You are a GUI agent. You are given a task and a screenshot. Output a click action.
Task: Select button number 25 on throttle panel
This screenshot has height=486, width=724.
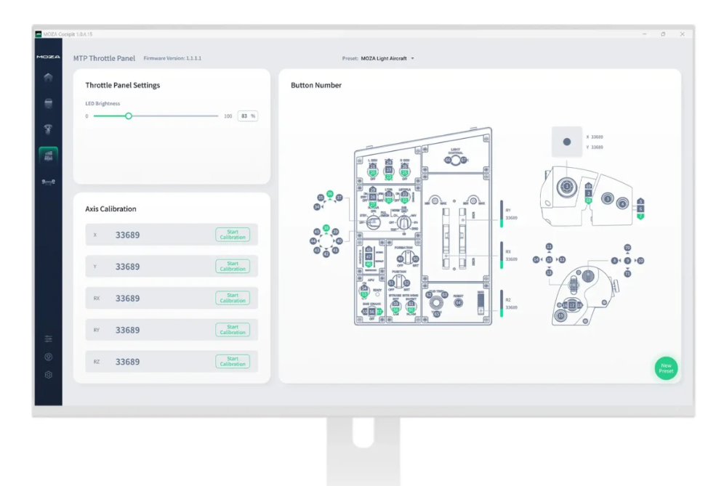404,173
